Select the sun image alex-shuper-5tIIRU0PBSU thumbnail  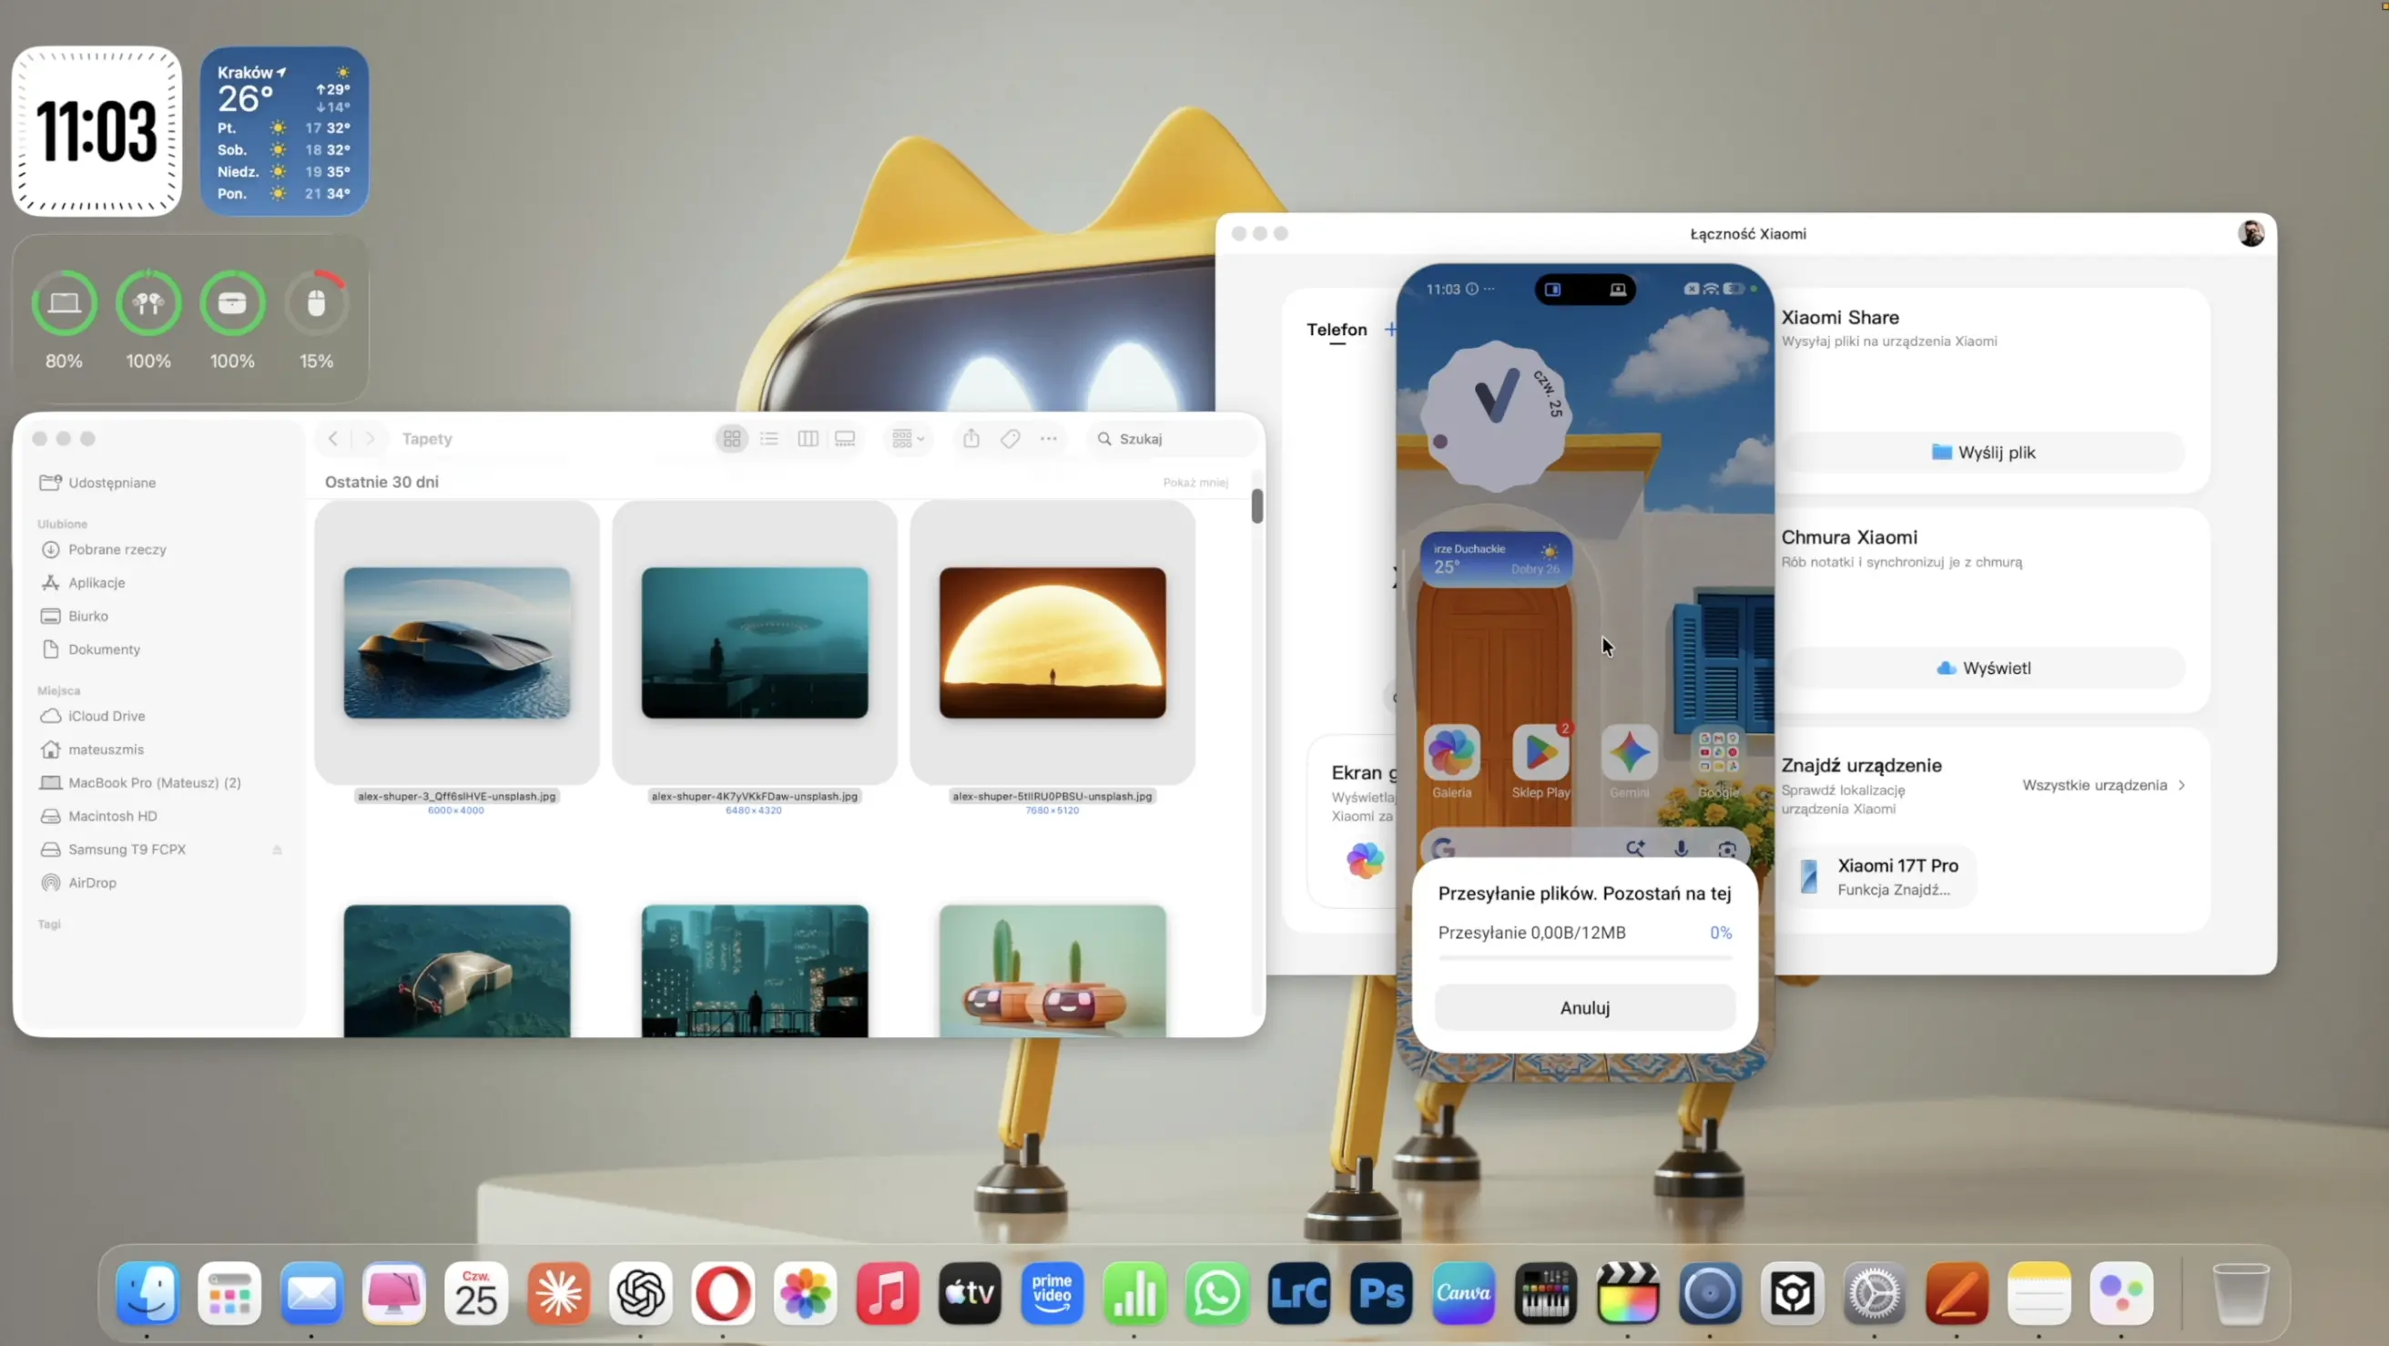(x=1052, y=643)
